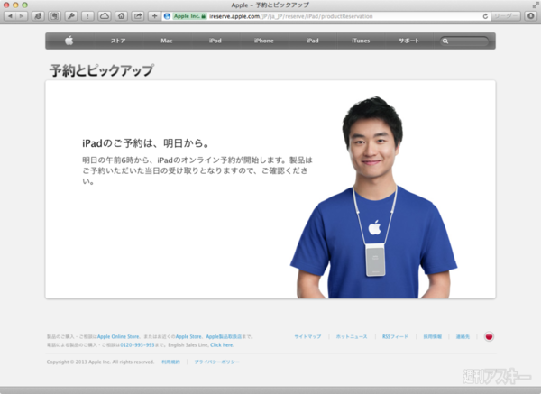Open the Apple製品取扱店 footer link
This screenshot has width=541, height=394.
(224, 336)
